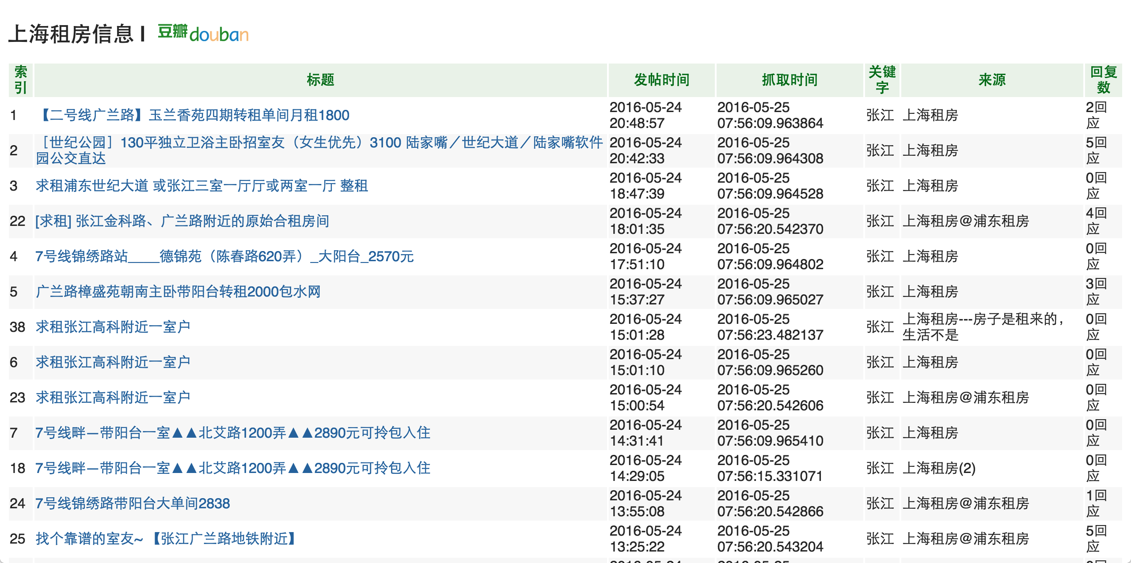Viewport: 1131px width, 563px height.
Task: Open 找个靠谱的室友 广兰路 post
Action: pyautogui.click(x=166, y=539)
